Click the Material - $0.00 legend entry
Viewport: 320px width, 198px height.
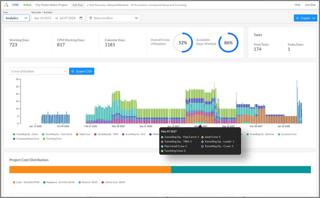[88, 182]
